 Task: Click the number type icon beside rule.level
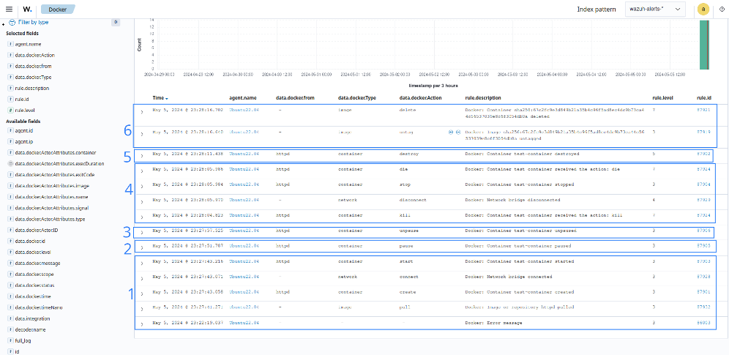10,110
